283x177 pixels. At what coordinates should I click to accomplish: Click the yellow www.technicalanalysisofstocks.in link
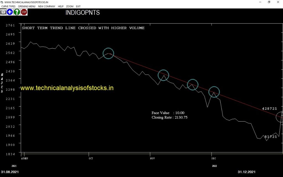coord(67,88)
